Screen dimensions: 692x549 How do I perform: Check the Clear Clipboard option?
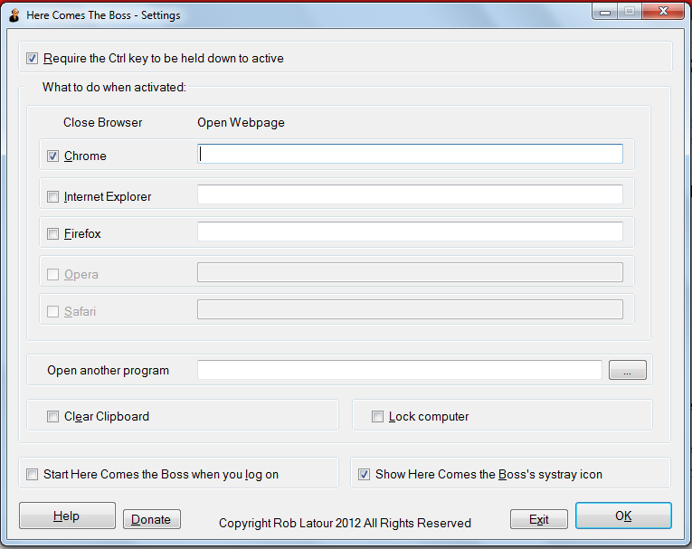[53, 416]
